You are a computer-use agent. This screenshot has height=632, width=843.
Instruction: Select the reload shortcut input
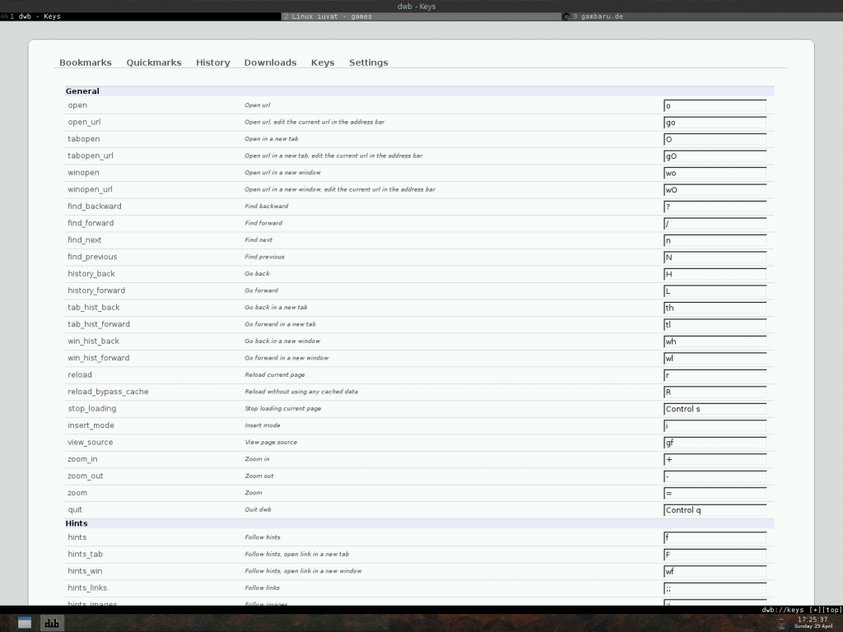tap(715, 374)
